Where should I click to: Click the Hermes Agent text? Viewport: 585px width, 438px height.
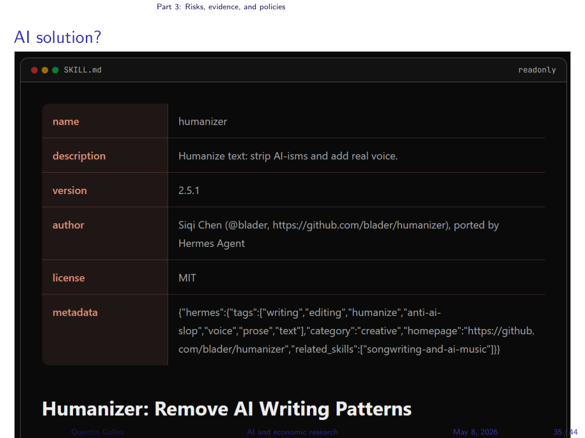pos(211,243)
